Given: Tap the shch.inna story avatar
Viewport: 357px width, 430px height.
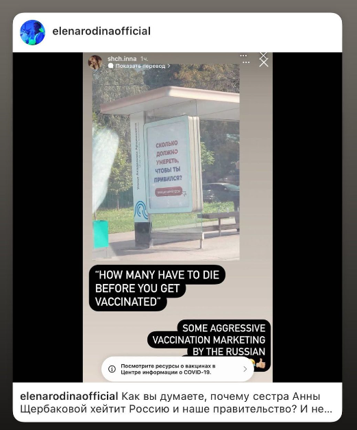Looking at the screenshot, I should pos(95,62).
